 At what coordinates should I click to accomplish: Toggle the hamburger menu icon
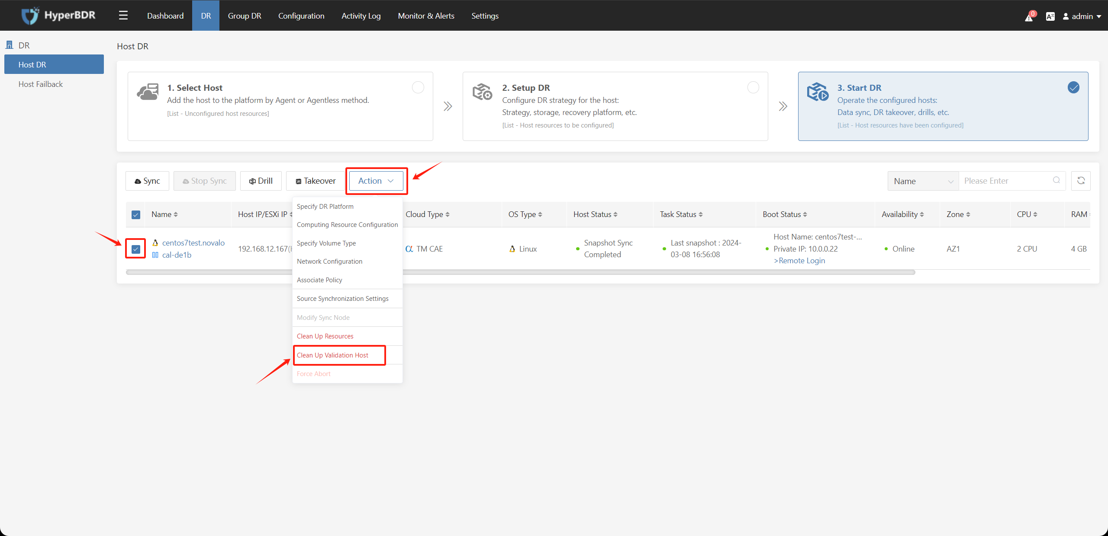coord(123,16)
